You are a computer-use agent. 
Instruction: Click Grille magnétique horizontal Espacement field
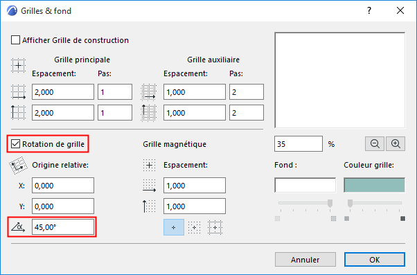(195, 186)
